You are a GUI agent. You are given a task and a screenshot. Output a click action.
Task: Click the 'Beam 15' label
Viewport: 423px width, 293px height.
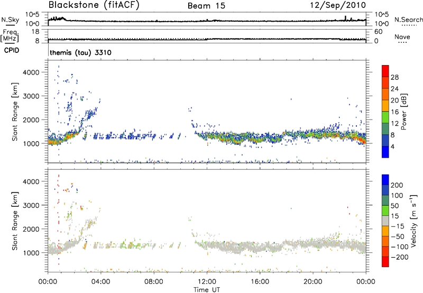(206, 6)
